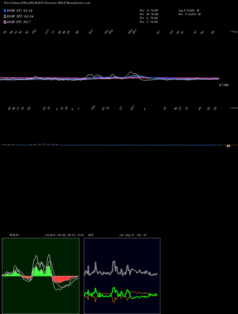Click the 'Pre V: 0.238 M' text

tap(189, 14)
